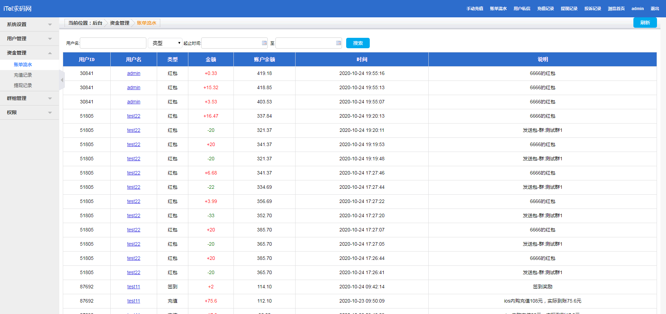Expand the 用户管理 sidebar section
The width and height of the screenshot is (666, 314).
29,39
